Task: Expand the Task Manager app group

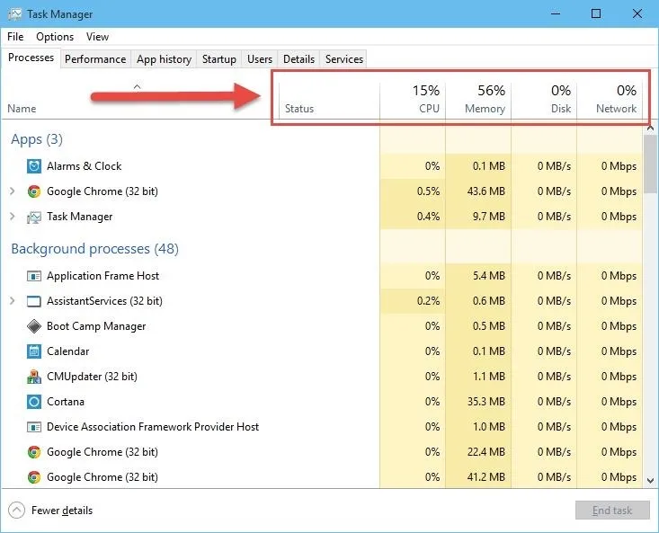Action: click(13, 217)
